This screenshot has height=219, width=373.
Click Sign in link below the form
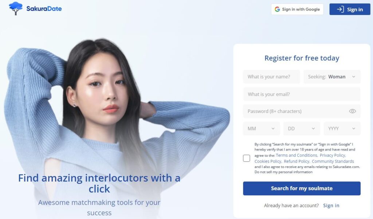coord(331,206)
